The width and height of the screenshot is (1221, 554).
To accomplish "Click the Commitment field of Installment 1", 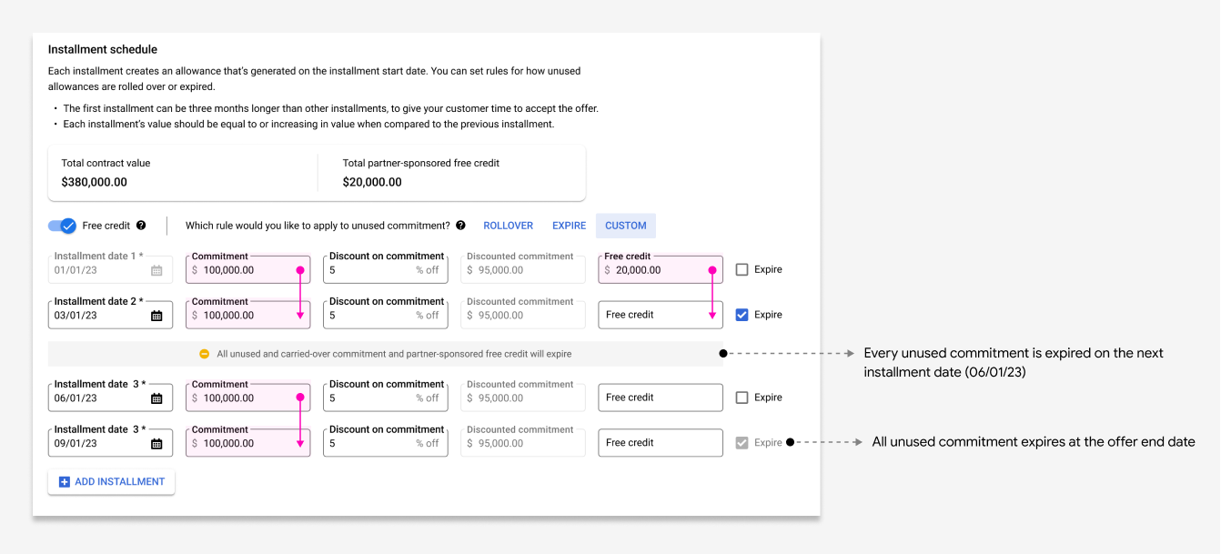I will (247, 268).
